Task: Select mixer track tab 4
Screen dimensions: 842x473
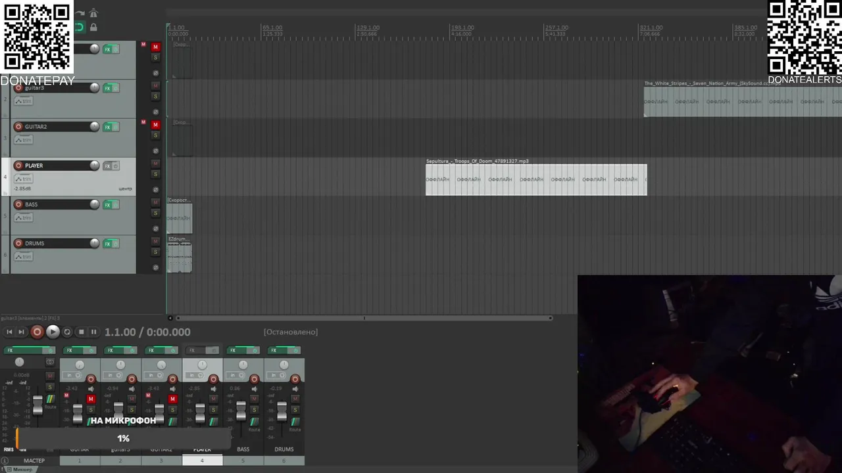Action: [202, 461]
